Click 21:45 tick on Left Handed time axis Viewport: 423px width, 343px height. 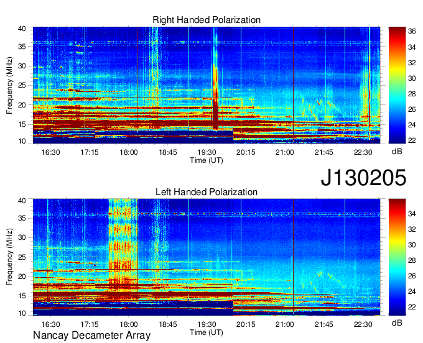point(323,324)
